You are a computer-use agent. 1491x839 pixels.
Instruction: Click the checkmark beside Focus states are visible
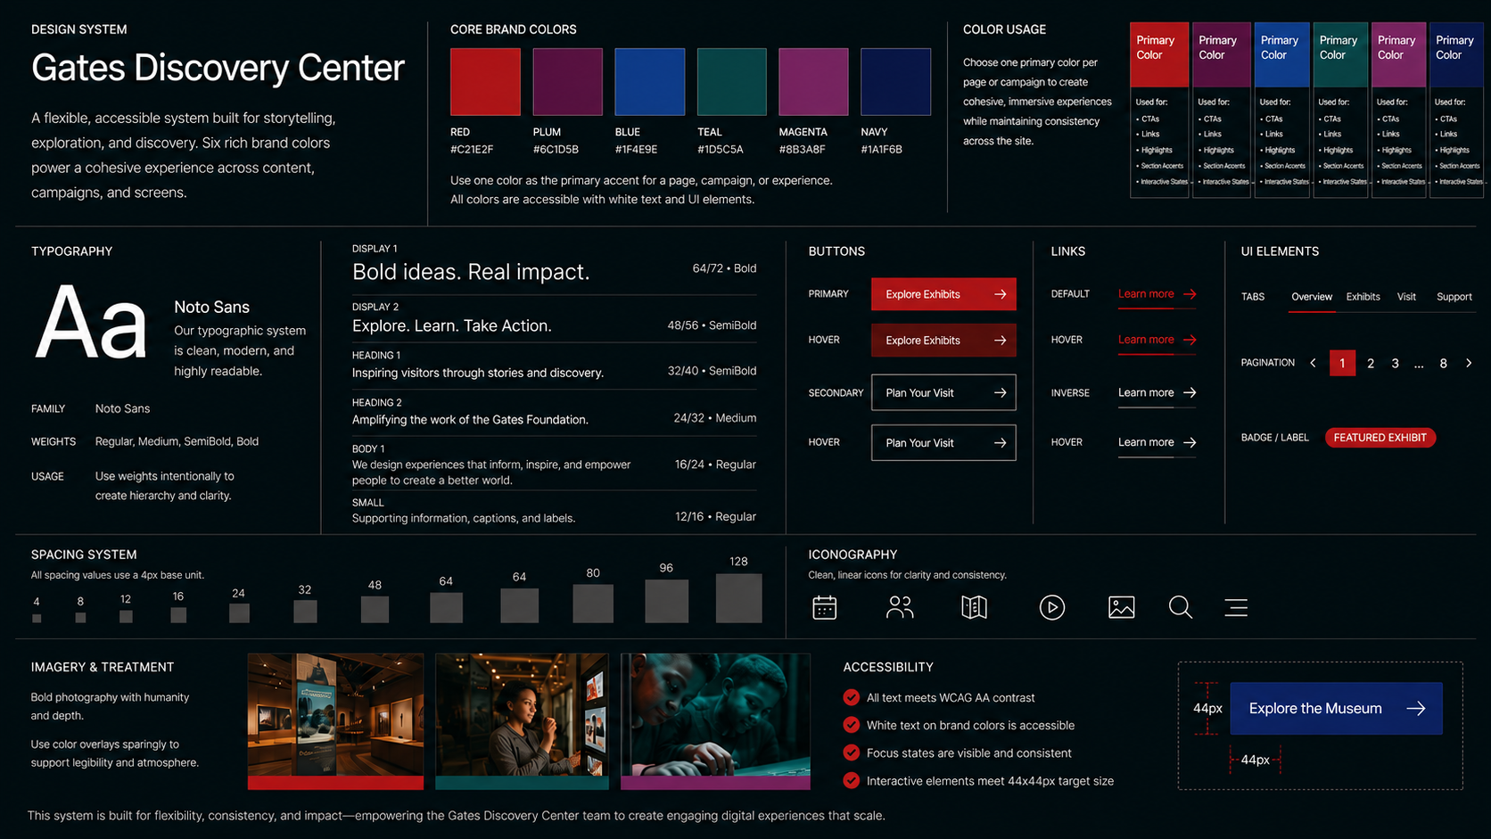(852, 753)
